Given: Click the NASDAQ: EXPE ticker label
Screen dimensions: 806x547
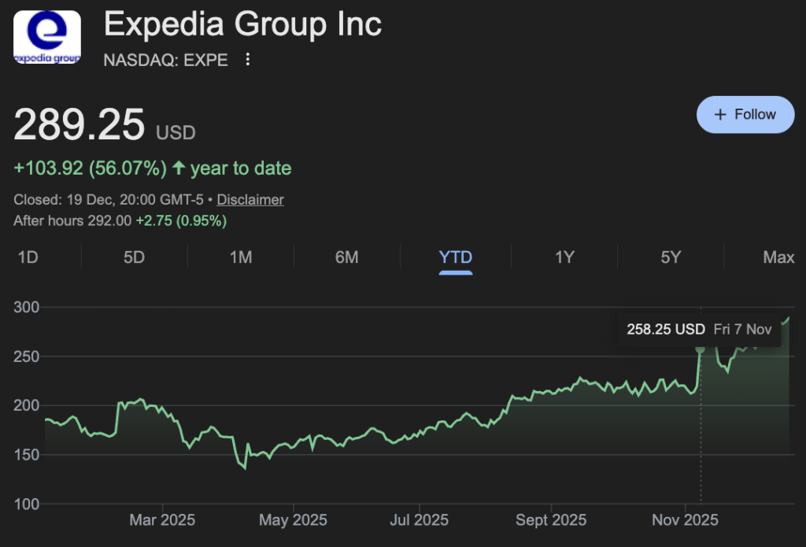Looking at the screenshot, I should (x=165, y=60).
